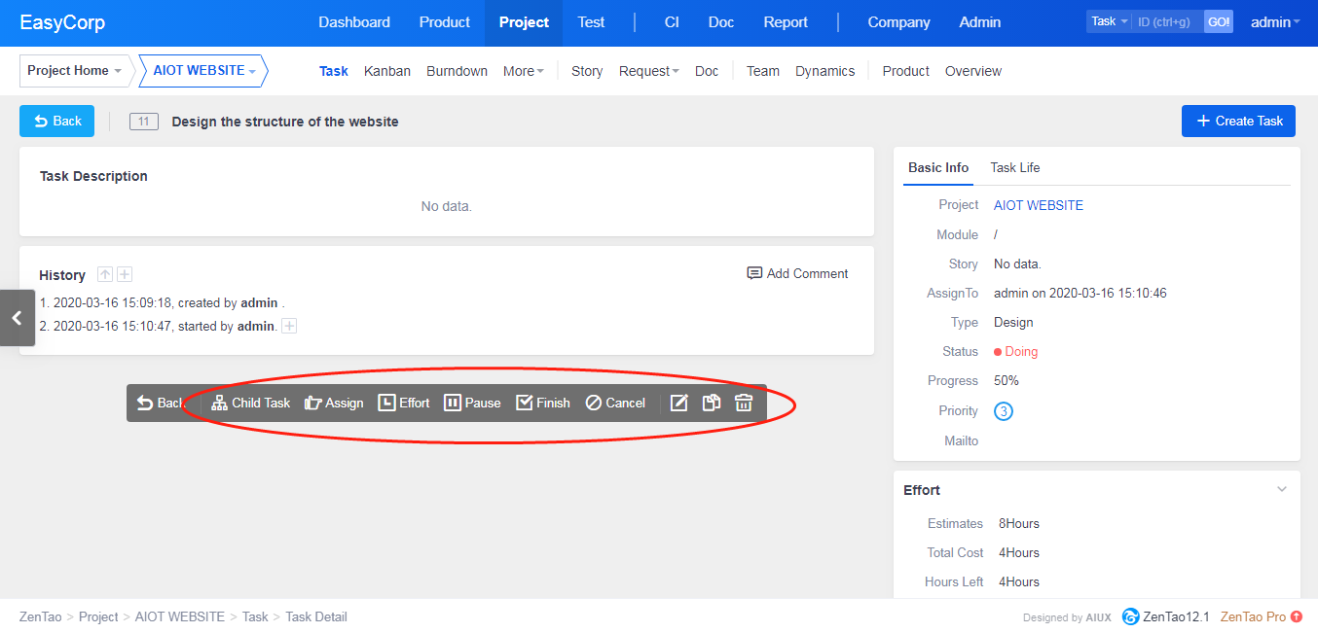This screenshot has height=633, width=1318.
Task: Delete the task with trash icon
Action: (744, 403)
